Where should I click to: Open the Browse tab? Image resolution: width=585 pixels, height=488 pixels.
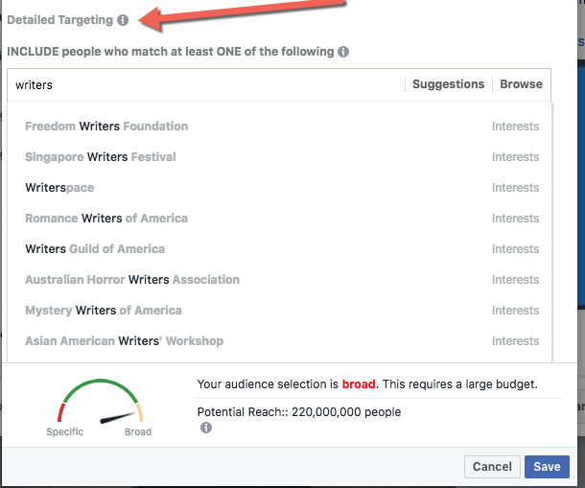pos(521,84)
